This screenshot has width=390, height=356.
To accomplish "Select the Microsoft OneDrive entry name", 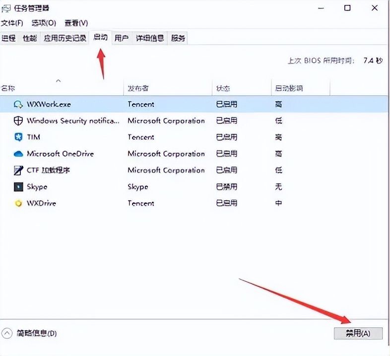I will click(60, 154).
